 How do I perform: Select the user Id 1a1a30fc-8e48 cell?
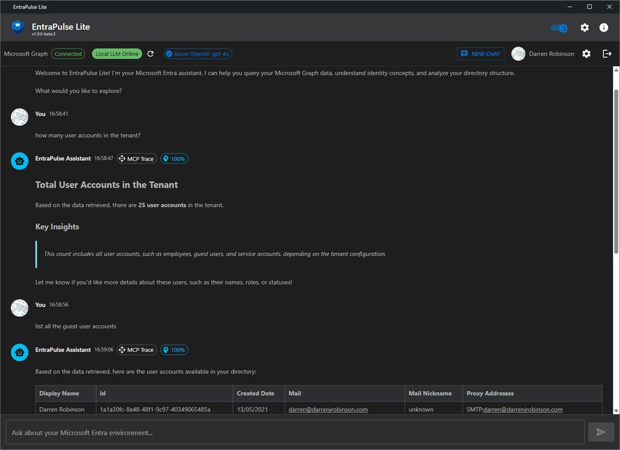(x=164, y=408)
